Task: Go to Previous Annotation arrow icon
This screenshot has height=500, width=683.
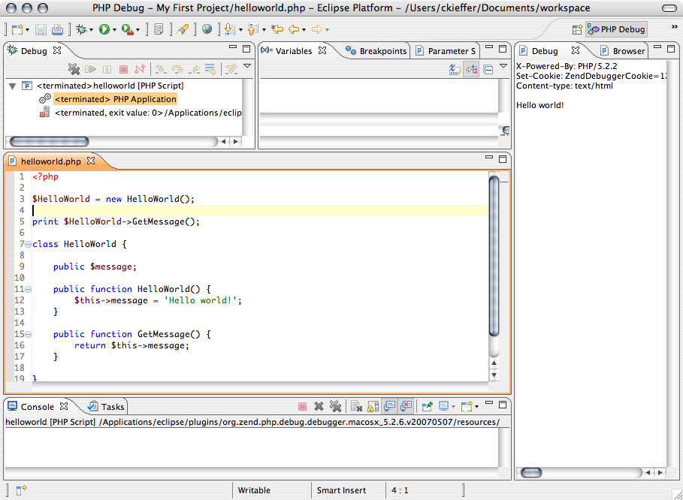Action: (x=252, y=29)
